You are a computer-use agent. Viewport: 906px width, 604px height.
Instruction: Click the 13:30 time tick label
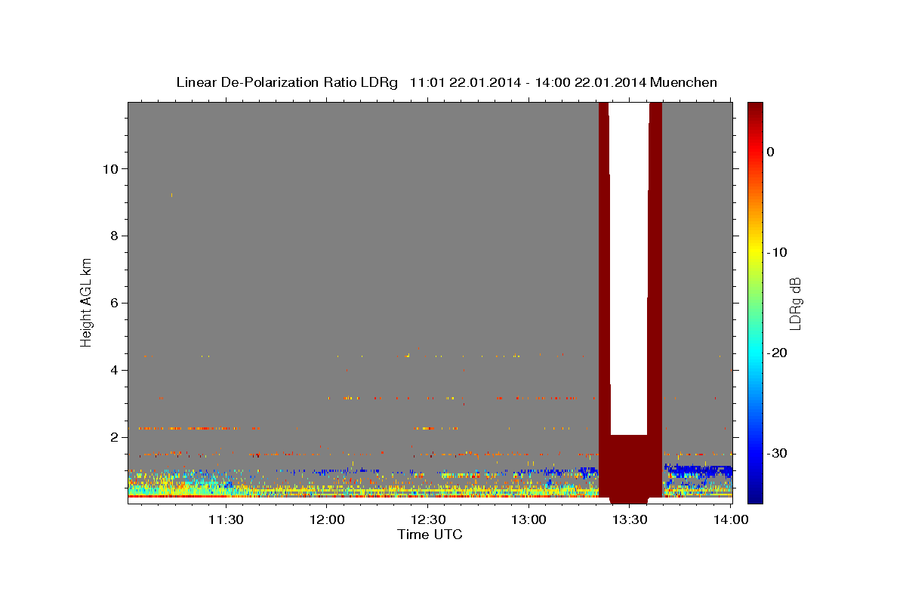click(630, 519)
